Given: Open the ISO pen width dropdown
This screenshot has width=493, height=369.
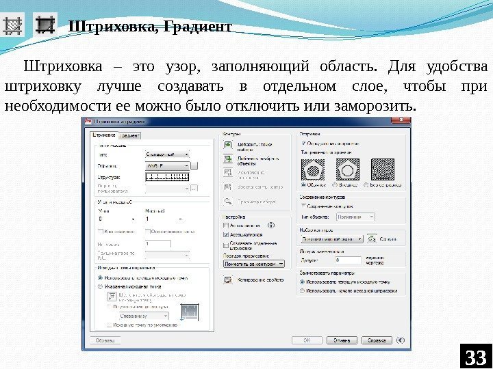Looking at the screenshot, I should tap(167, 255).
